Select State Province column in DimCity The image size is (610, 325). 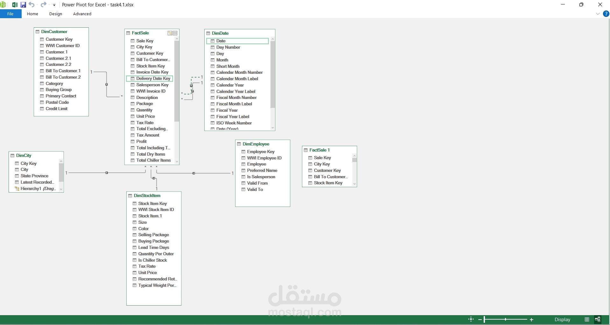pos(34,176)
